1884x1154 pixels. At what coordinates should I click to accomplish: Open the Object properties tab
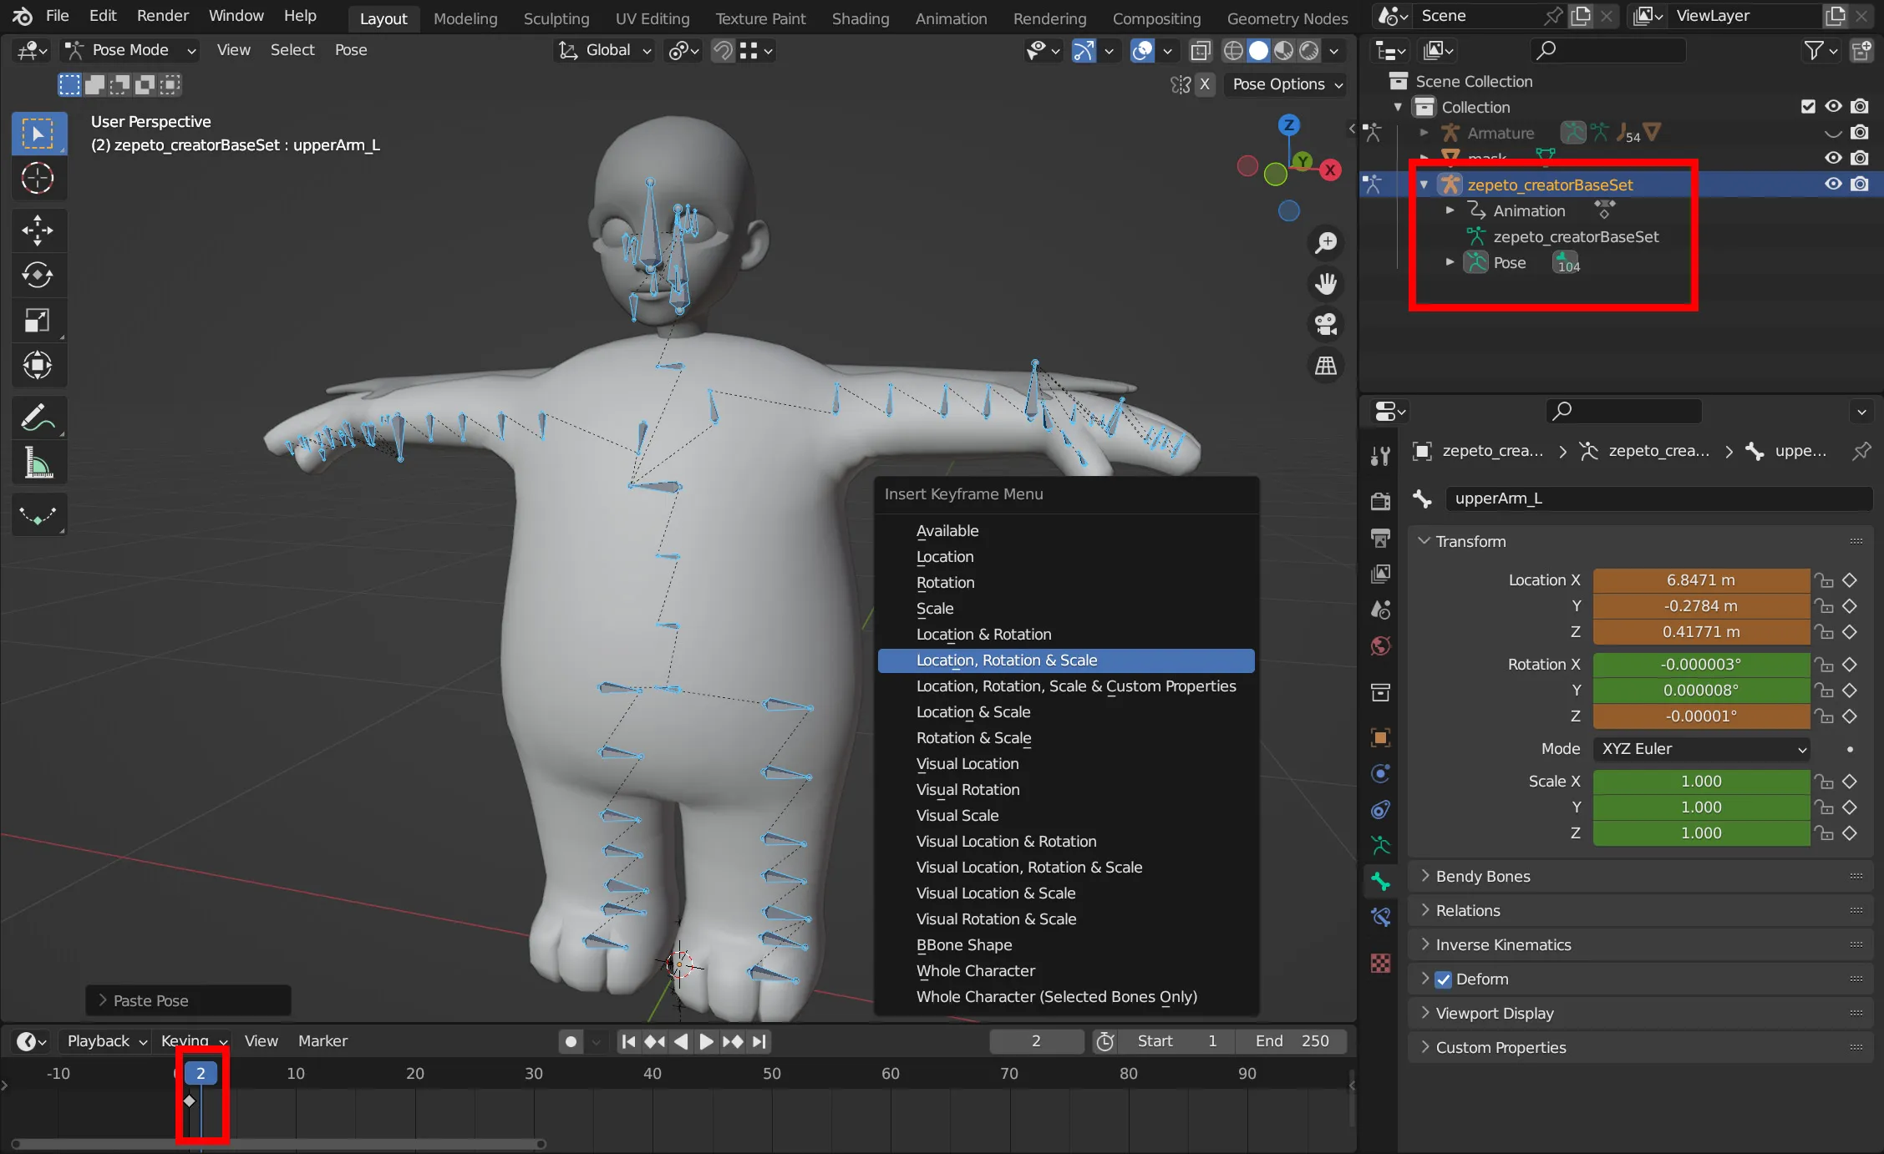[1381, 737]
